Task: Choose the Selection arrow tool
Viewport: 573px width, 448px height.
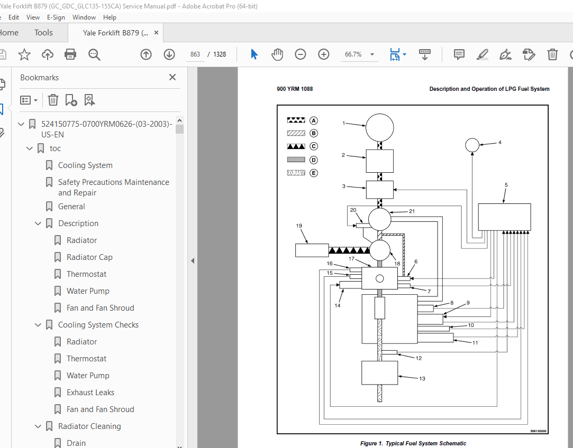Action: coord(254,54)
